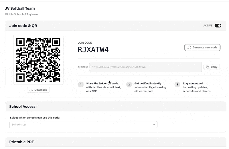Click the ACTIVE status label
The width and height of the screenshot is (229, 149).
208,26
